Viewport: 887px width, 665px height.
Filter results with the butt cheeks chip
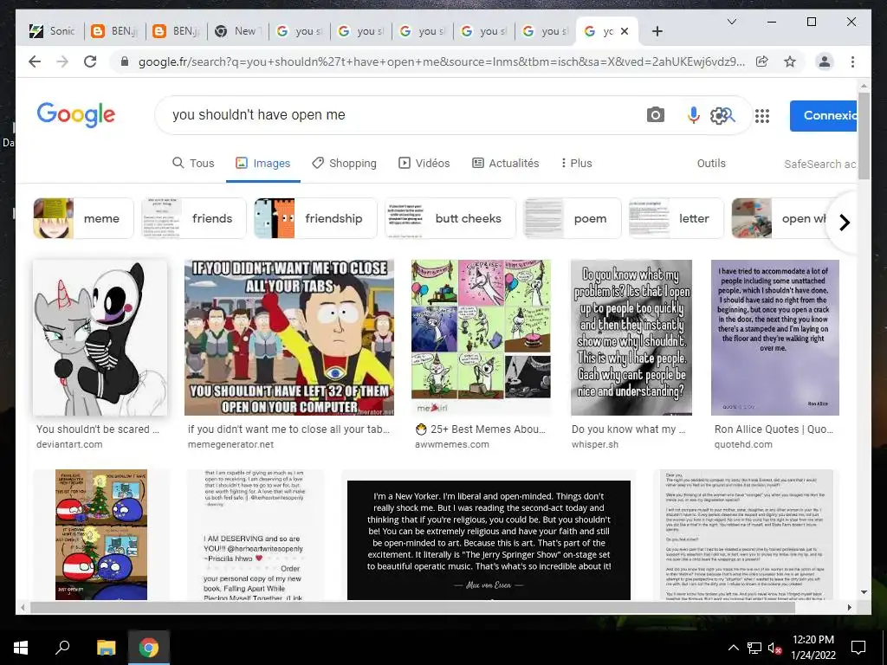(x=450, y=218)
